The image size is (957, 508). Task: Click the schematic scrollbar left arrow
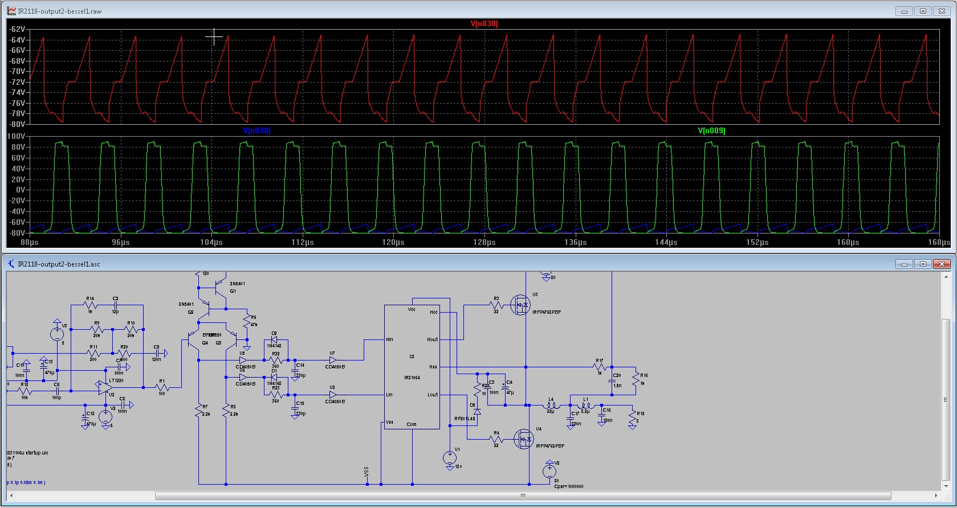11,495
